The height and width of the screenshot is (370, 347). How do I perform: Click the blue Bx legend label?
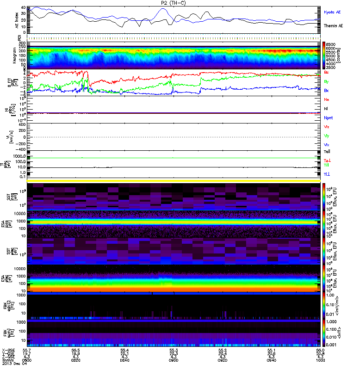pos(326,90)
